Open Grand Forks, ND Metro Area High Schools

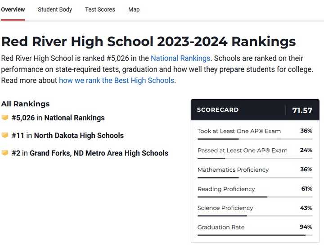tap(90, 153)
